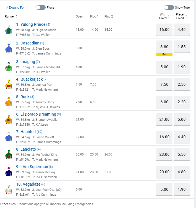This screenshot has height=208, width=196.
Task: Enable the Show Tote switch
Action: (x=169, y=7)
